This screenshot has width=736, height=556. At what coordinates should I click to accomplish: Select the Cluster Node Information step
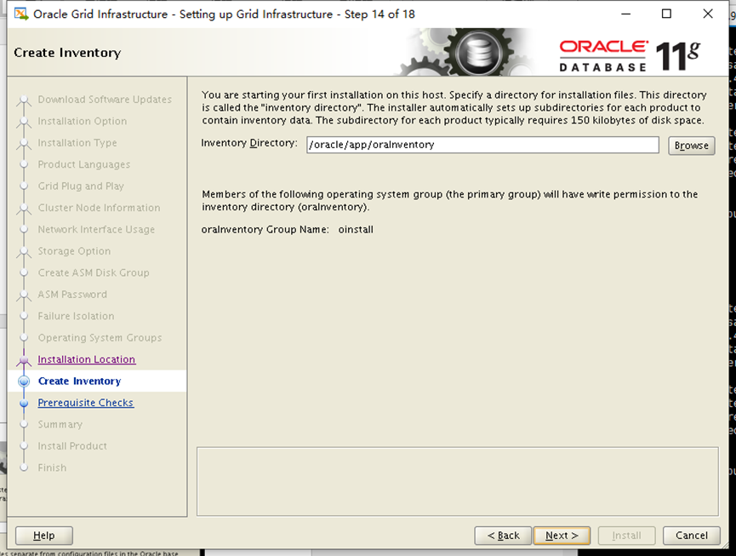[x=99, y=208]
